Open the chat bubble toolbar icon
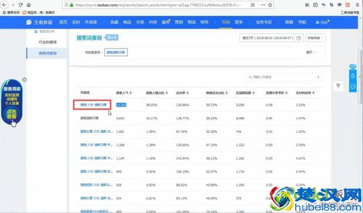This screenshot has width=363, height=213. [340, 5]
